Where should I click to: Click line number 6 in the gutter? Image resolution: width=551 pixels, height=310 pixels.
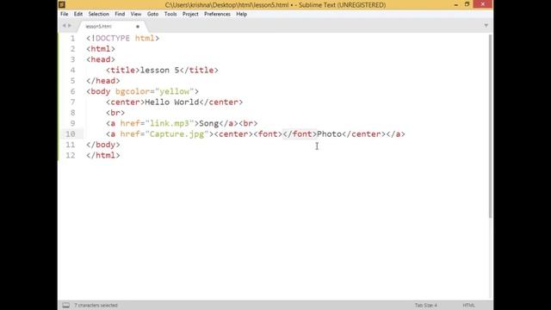click(x=72, y=91)
